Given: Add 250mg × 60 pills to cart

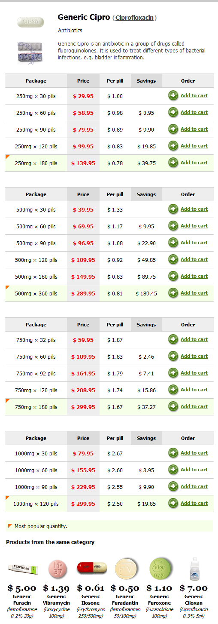Looking at the screenshot, I should point(194,112).
